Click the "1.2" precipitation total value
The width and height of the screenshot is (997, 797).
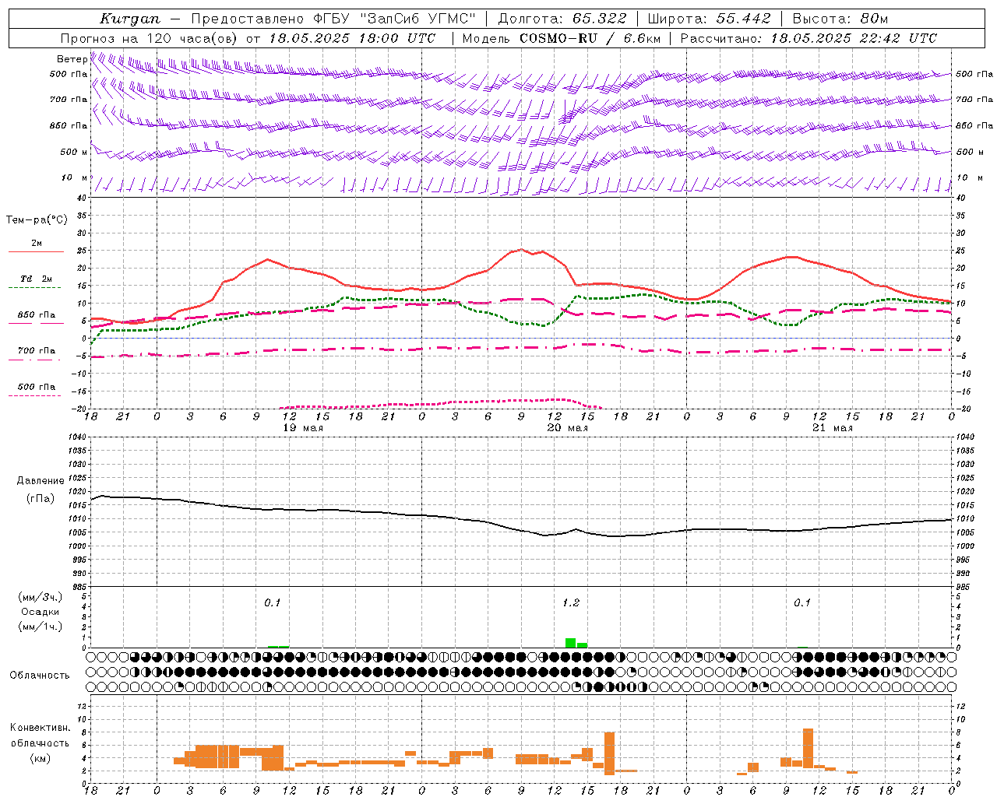tap(571, 603)
